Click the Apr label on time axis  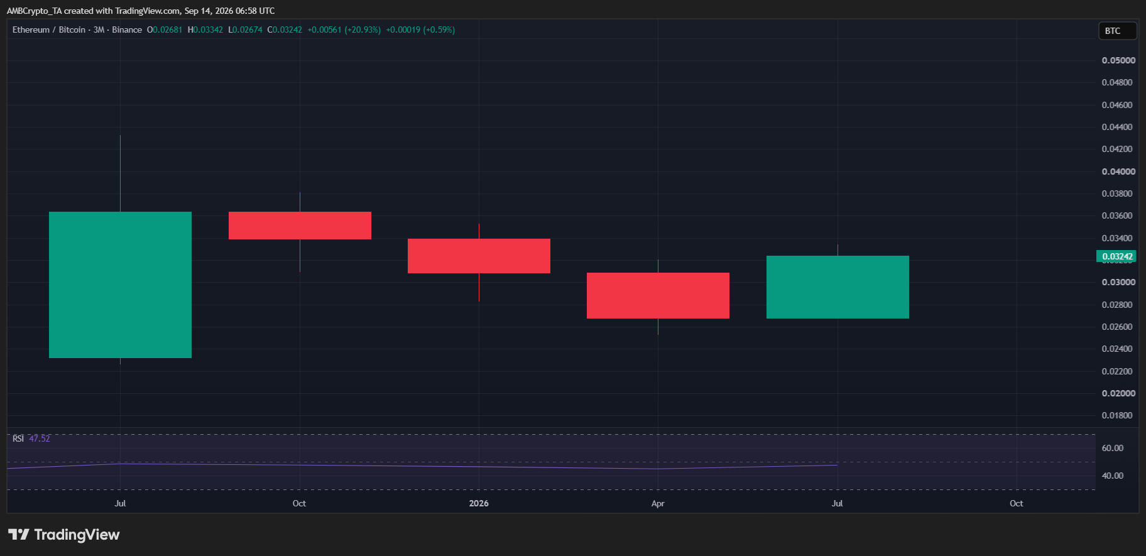coord(658,503)
